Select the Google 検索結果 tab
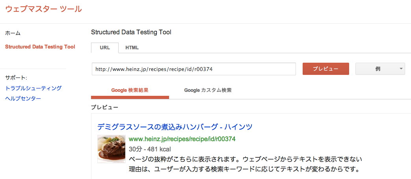This screenshot has width=411, height=179. click(130, 90)
